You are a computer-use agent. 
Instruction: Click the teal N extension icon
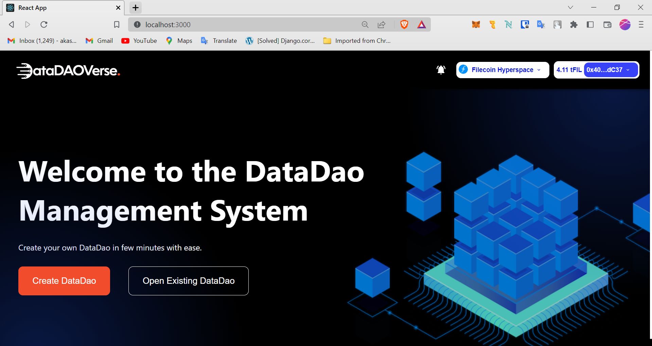508,24
